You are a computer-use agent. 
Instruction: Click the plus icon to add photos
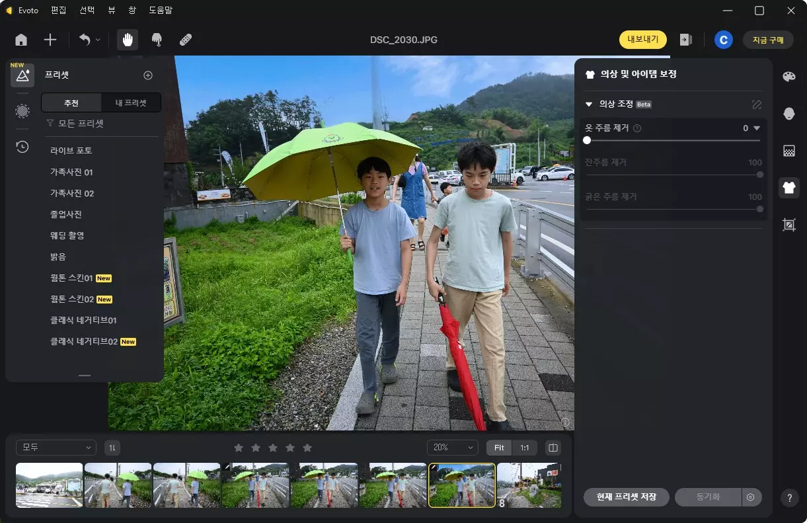tap(50, 40)
